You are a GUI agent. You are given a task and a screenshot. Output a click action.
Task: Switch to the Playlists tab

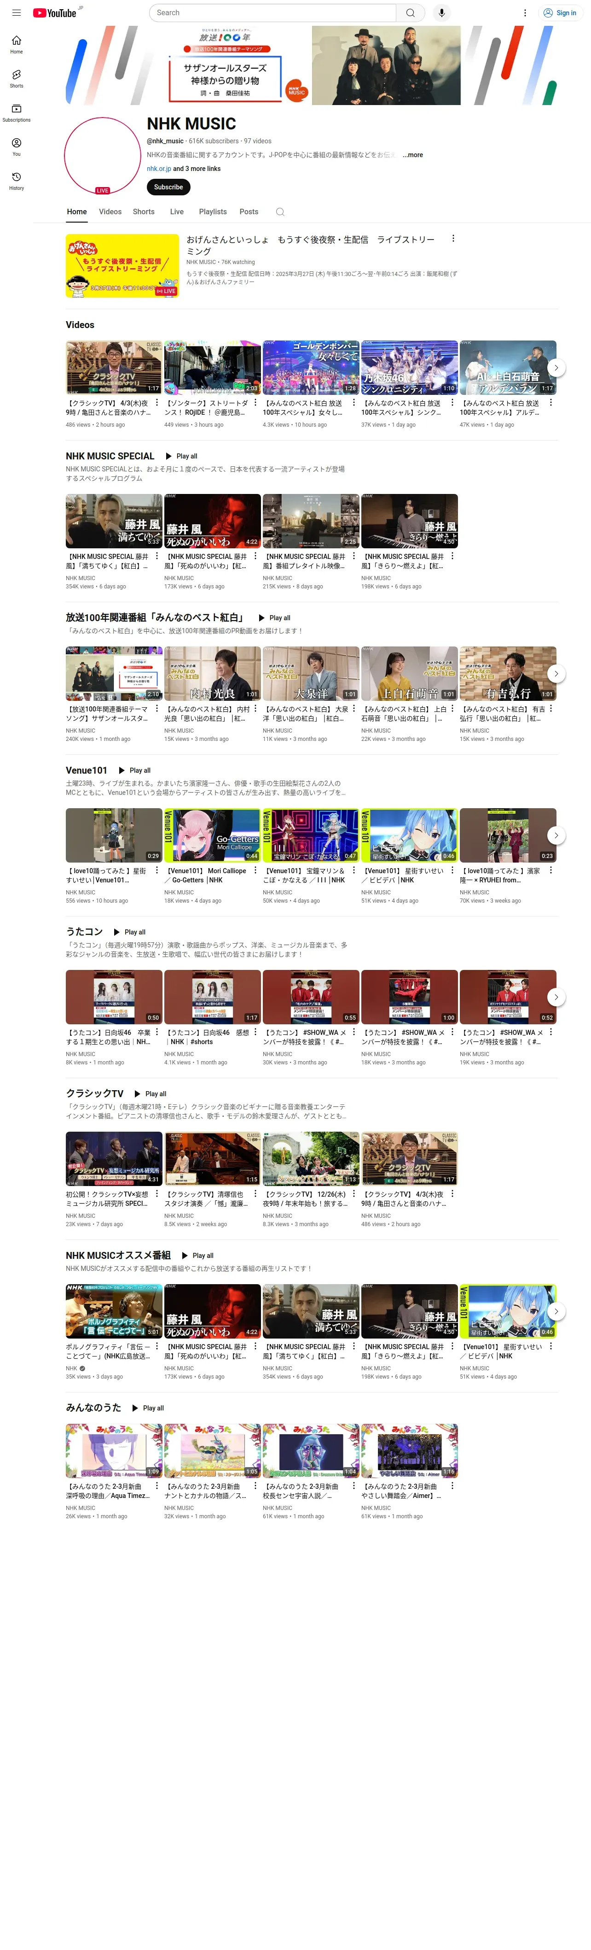click(212, 212)
